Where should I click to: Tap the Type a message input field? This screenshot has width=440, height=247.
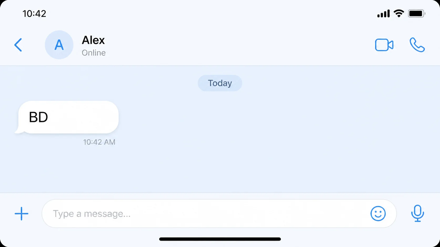coord(184,214)
